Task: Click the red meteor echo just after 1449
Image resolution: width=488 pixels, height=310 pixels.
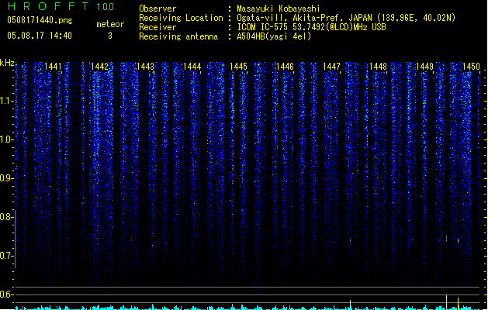Action: coord(447,238)
